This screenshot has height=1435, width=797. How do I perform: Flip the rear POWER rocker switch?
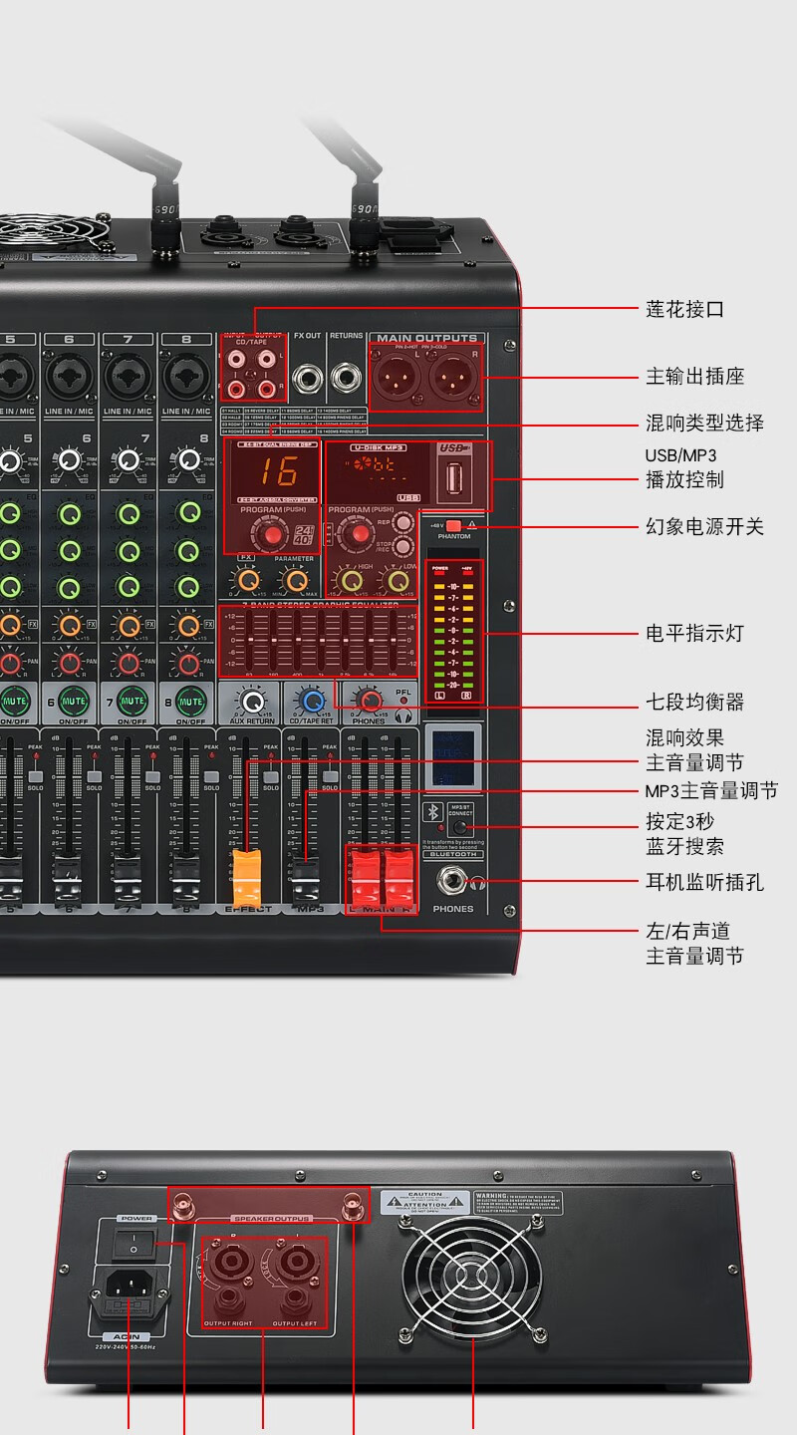(x=134, y=1244)
